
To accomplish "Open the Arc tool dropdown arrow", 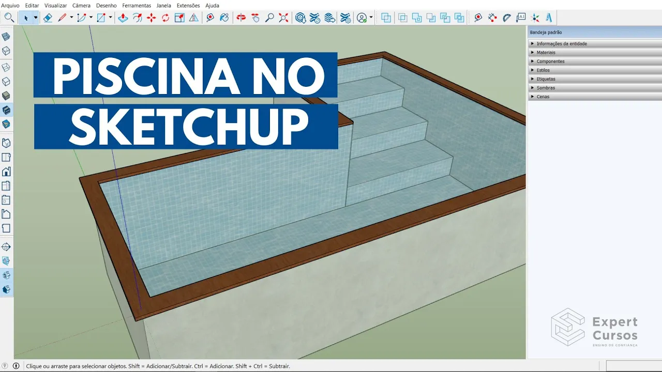I will click(91, 18).
